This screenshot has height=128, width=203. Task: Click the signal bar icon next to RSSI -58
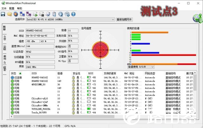(x=89, y=95)
